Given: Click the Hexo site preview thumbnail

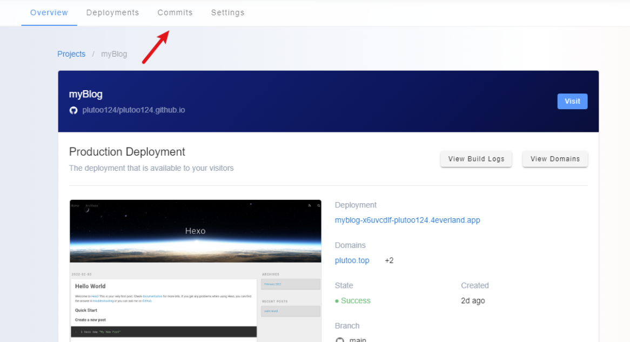Looking at the screenshot, I should click(195, 271).
